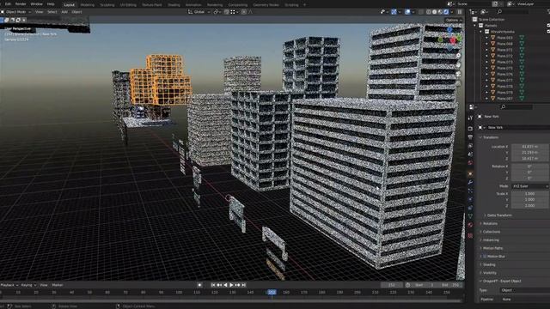
Task: Toggle snapping magnet in viewport header
Action: (227, 12)
